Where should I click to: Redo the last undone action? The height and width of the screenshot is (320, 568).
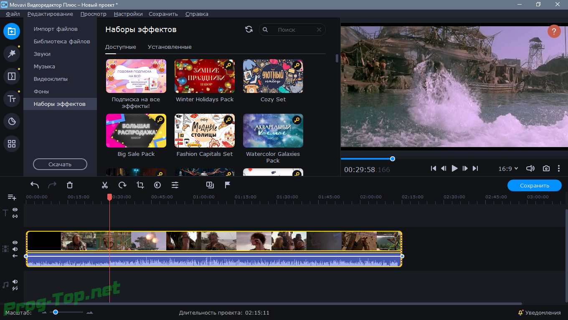tap(52, 185)
